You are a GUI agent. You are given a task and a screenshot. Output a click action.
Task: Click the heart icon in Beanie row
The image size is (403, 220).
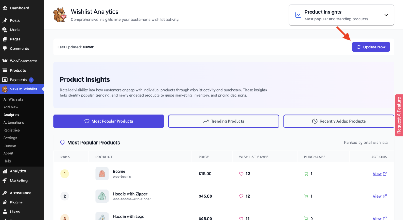click(241, 174)
